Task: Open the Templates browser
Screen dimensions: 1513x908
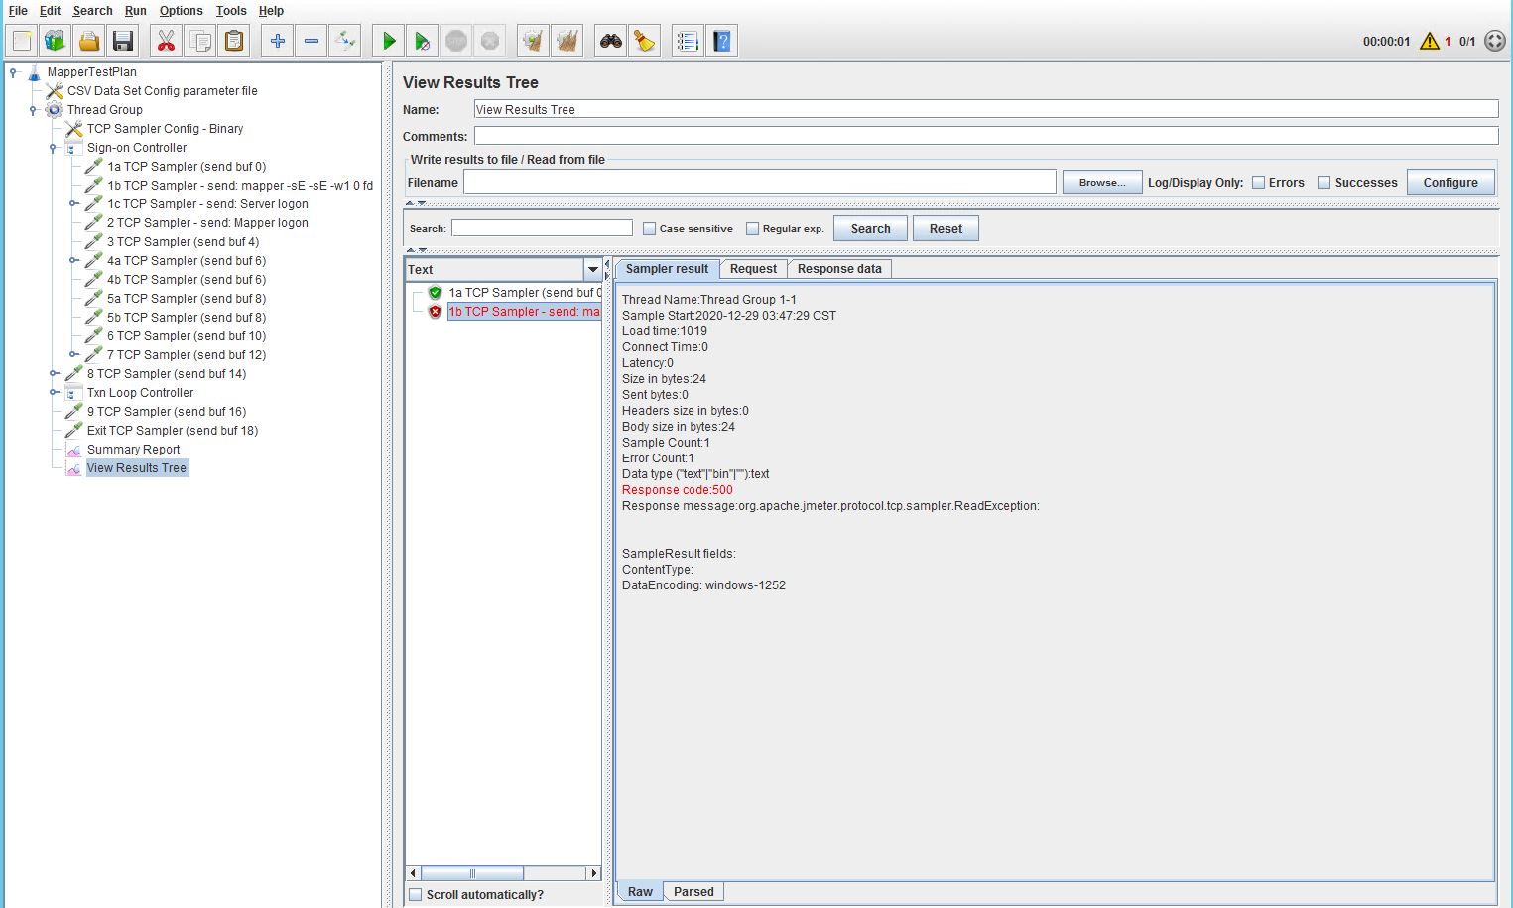Action: pyautogui.click(x=55, y=41)
